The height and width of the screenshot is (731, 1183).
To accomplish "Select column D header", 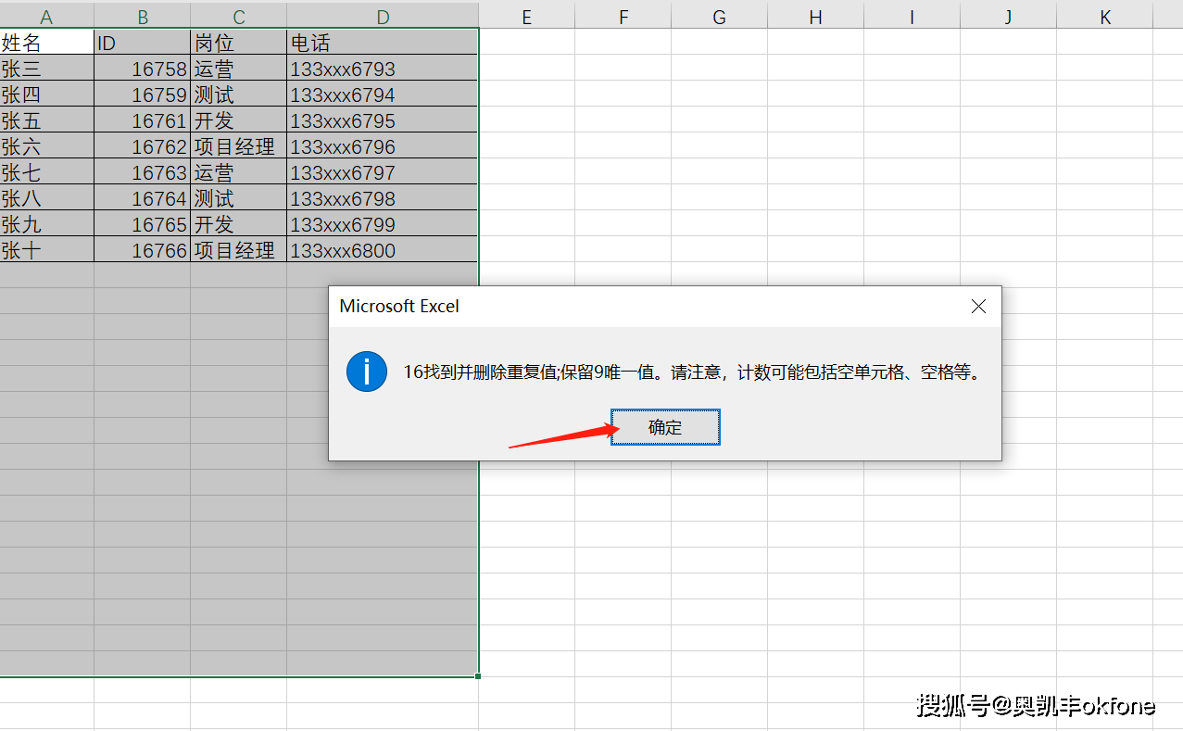I will click(383, 17).
